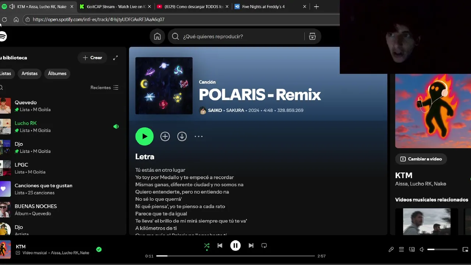Reload the page with refresh icon
Viewport: 471px width, 265px height.
tap(4, 20)
